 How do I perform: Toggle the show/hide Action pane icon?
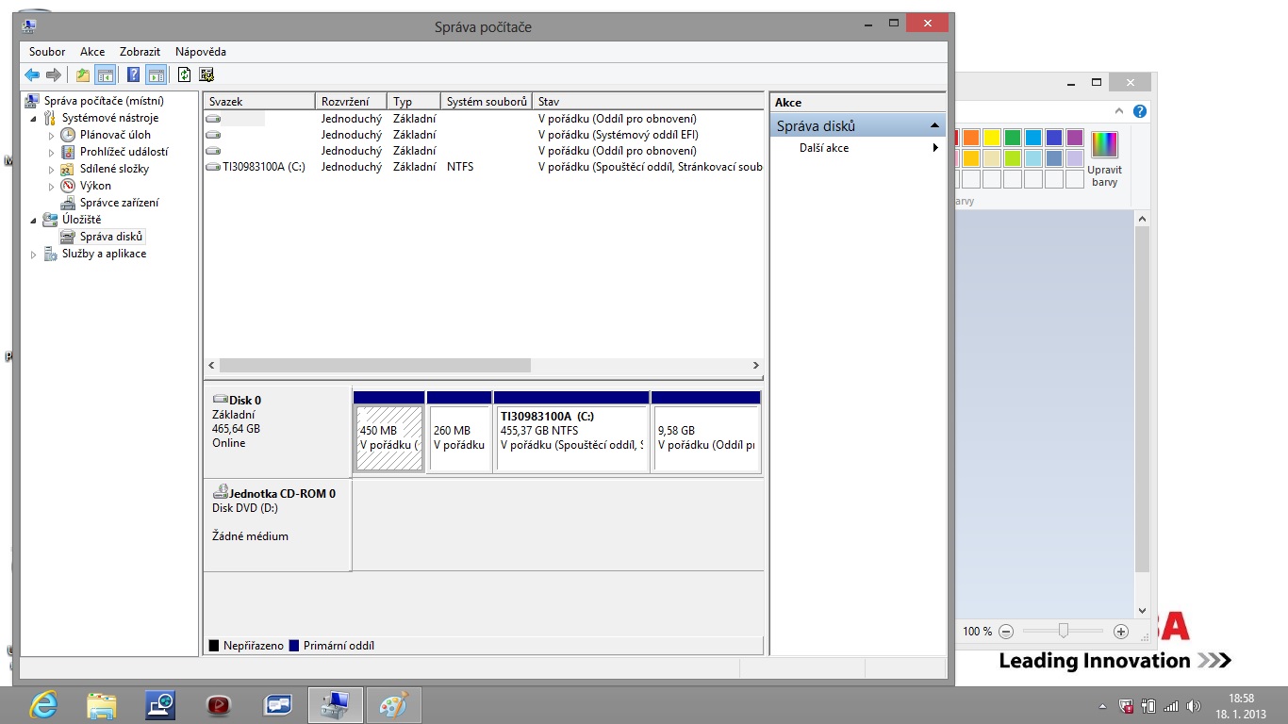tap(156, 75)
